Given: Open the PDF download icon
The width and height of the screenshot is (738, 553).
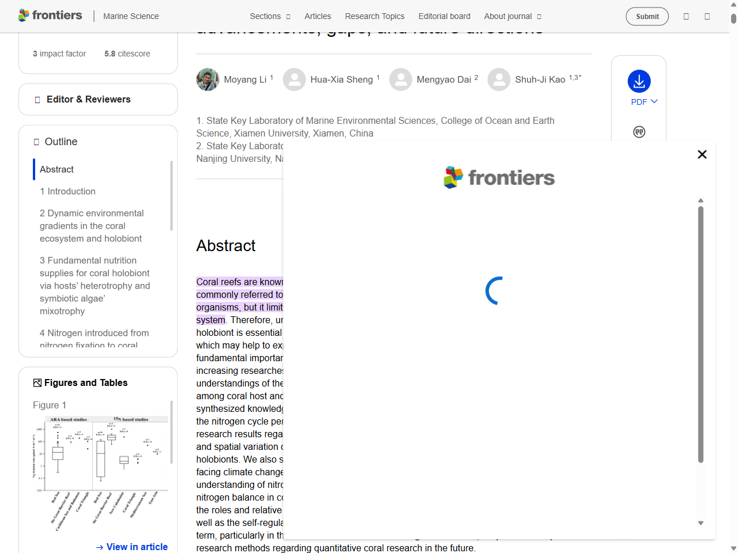Looking at the screenshot, I should coord(638,81).
